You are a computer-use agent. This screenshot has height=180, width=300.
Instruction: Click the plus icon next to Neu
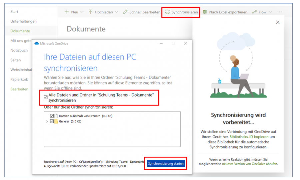pyautogui.click(x=67, y=12)
